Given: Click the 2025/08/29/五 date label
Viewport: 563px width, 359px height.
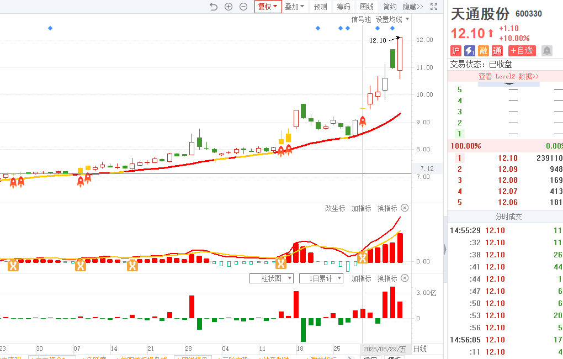Looking at the screenshot, I should [385, 349].
